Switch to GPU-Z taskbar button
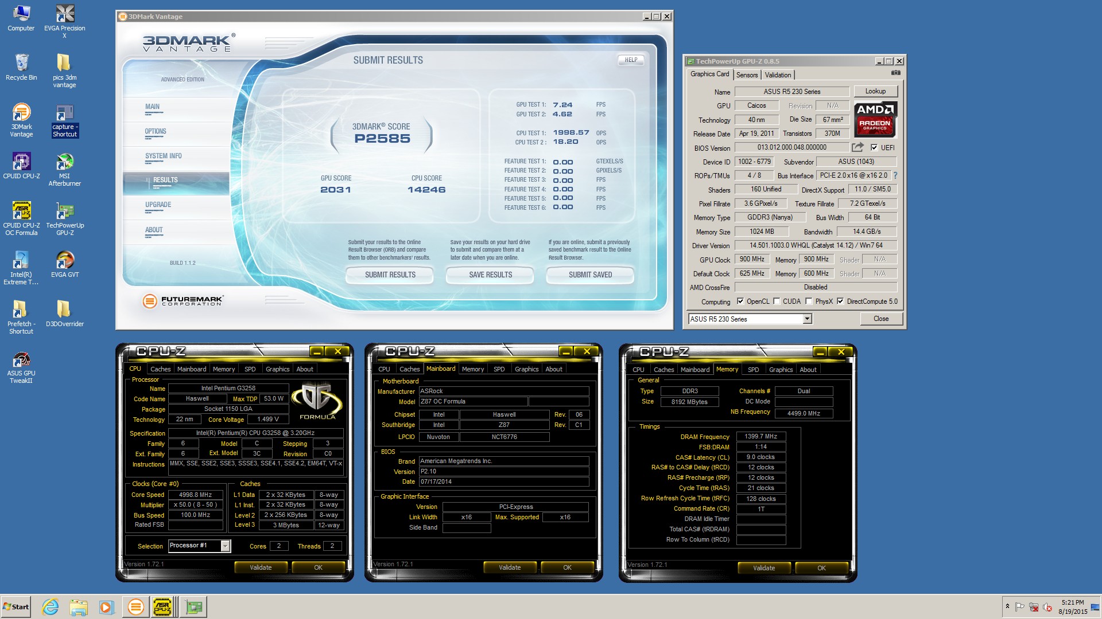 point(194,607)
